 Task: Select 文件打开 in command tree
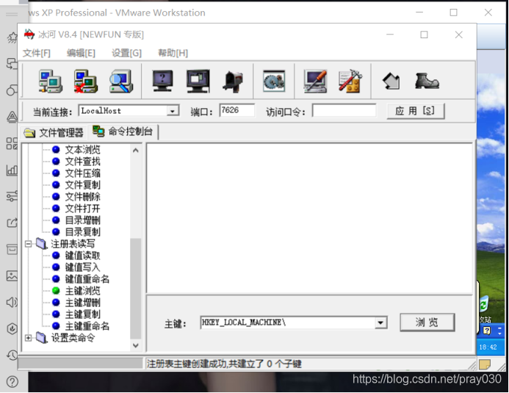point(82,208)
